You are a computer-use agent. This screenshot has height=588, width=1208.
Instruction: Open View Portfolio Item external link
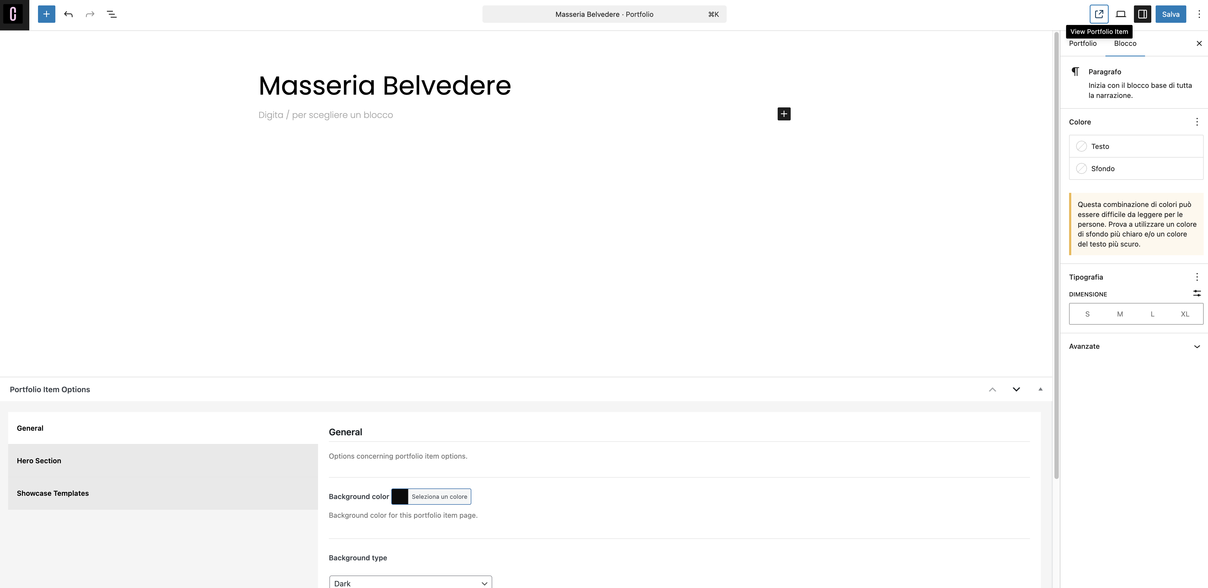[1099, 14]
